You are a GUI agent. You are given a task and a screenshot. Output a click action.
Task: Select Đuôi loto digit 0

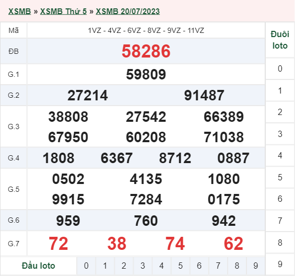280,68
